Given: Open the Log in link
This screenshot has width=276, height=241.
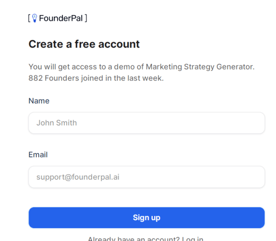Looking at the screenshot, I should click(193, 239).
